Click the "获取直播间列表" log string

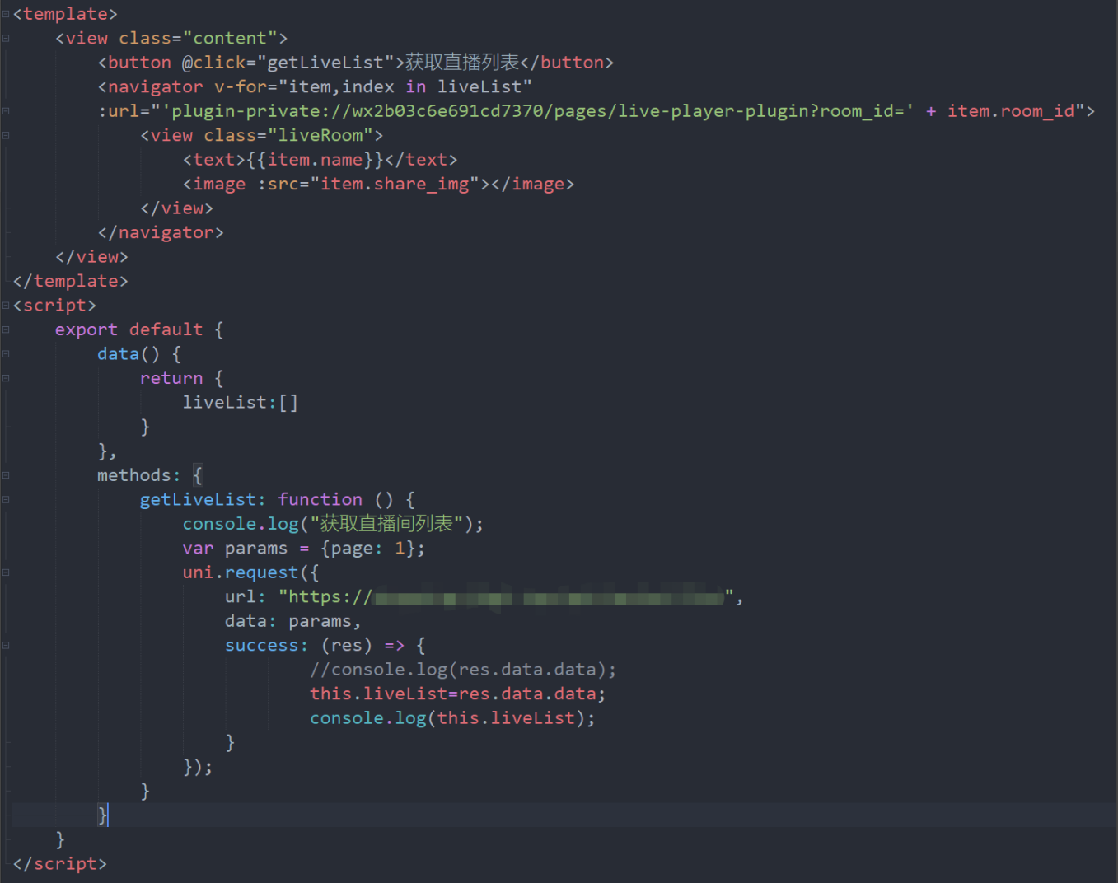(386, 524)
